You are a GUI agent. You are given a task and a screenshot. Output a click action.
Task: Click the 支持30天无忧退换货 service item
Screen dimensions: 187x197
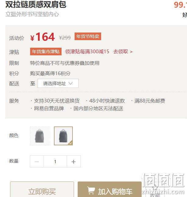point(57,101)
